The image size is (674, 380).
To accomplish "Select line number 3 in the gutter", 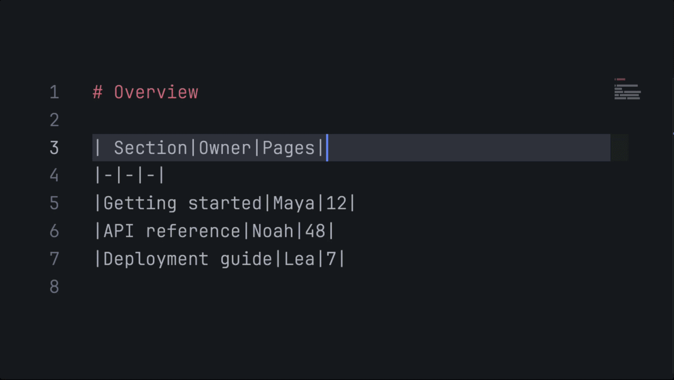I will pos(54,148).
